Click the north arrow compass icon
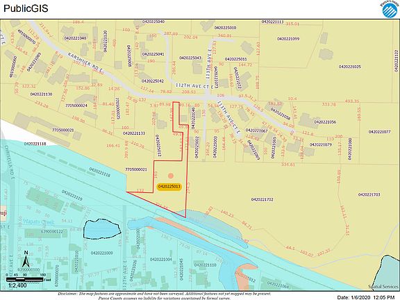Viewport: 400px width, 300px height. [x=26, y=259]
